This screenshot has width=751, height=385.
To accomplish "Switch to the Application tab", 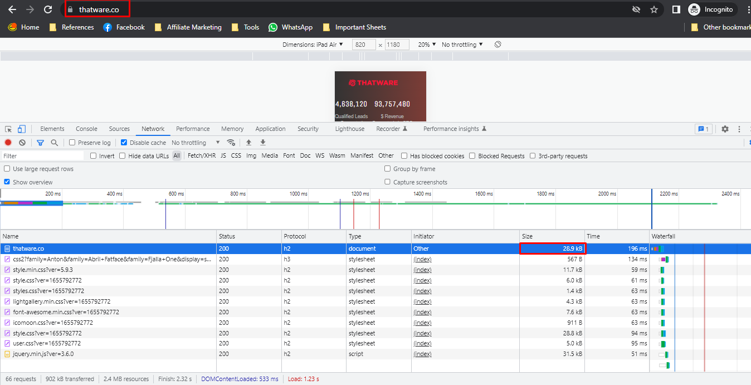I will 270,129.
